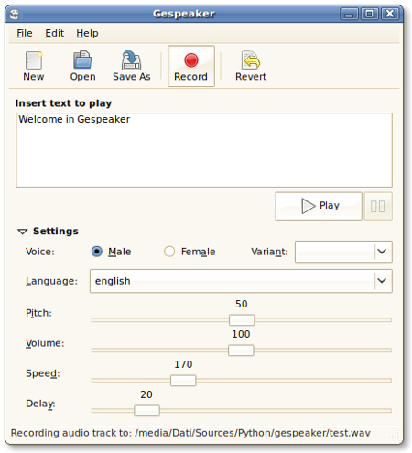Close the Gespeaker window
The height and width of the screenshot is (453, 412).
pyautogui.click(x=390, y=14)
